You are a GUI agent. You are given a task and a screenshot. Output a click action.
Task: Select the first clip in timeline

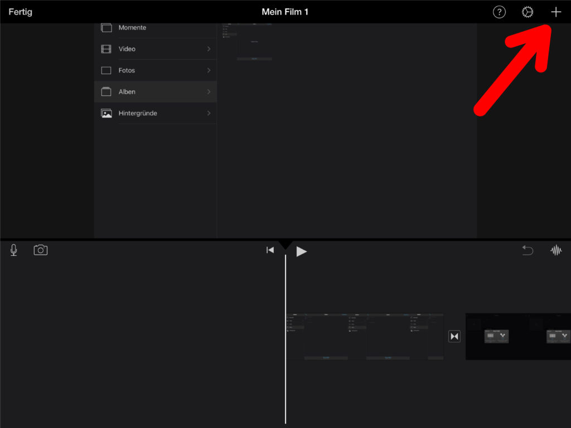click(x=365, y=337)
